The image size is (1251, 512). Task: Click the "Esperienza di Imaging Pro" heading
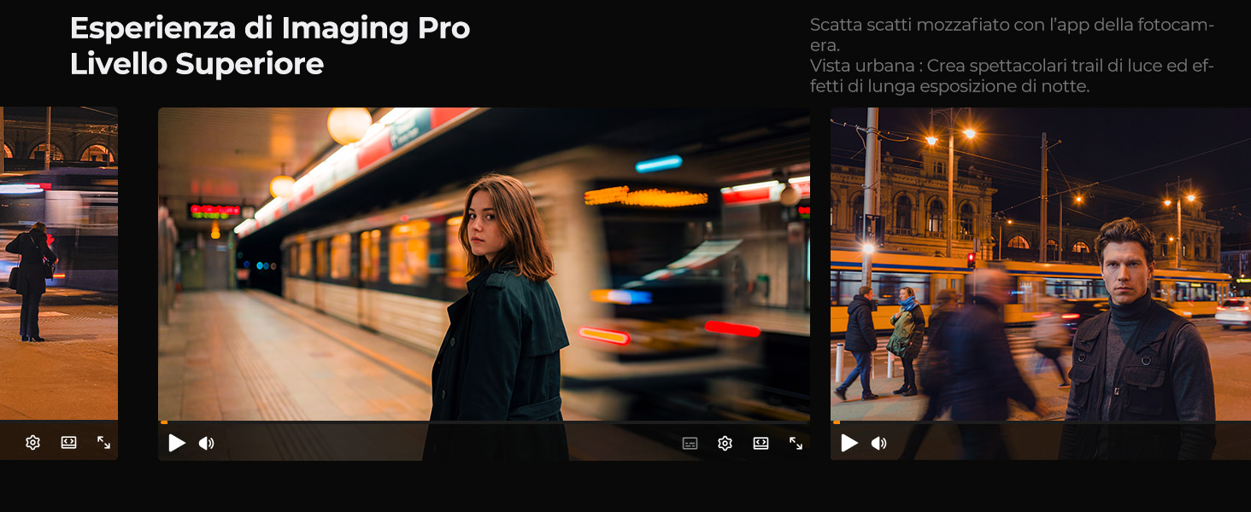pyautogui.click(x=270, y=28)
